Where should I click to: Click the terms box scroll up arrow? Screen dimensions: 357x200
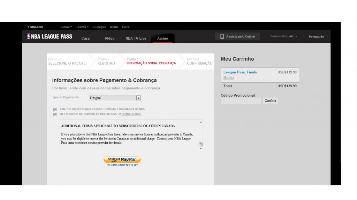(200, 122)
